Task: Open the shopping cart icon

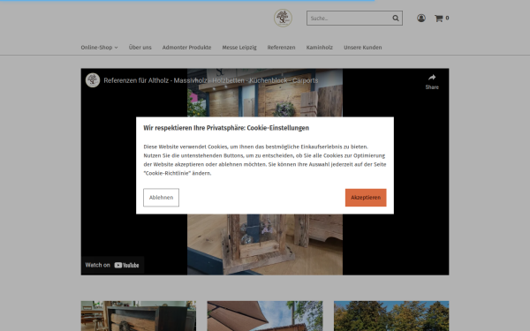Action: 439,19
